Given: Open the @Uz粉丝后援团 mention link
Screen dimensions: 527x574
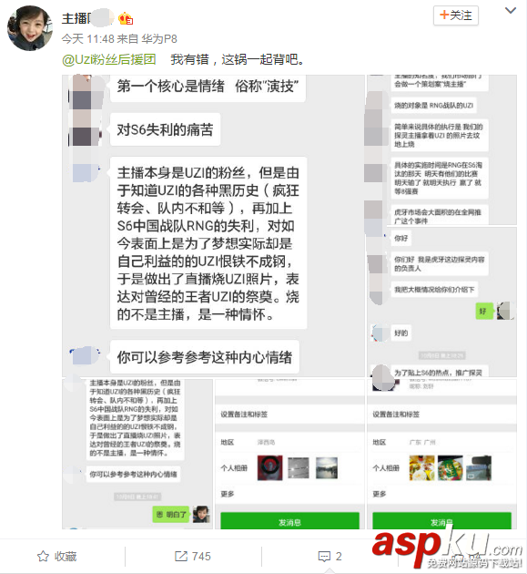Looking at the screenshot, I should [x=109, y=59].
